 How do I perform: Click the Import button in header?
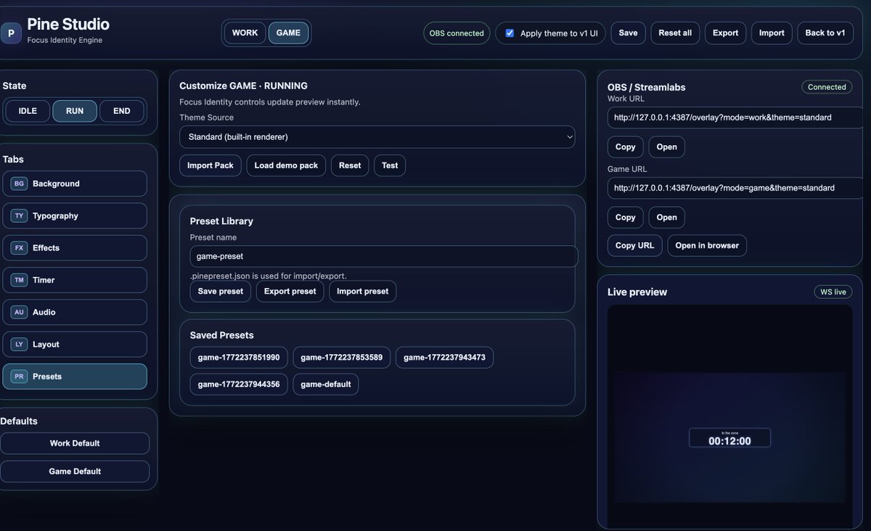coord(772,33)
